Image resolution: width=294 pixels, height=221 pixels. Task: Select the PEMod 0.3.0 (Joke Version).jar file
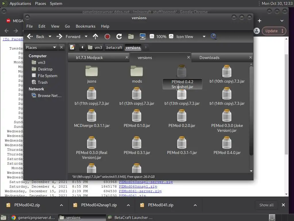coord(227,121)
